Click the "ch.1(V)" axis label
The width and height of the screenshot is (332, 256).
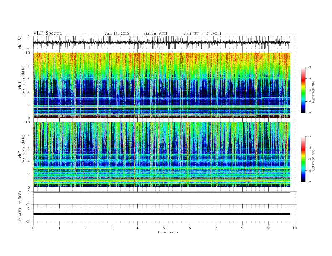pyautogui.click(x=20, y=43)
